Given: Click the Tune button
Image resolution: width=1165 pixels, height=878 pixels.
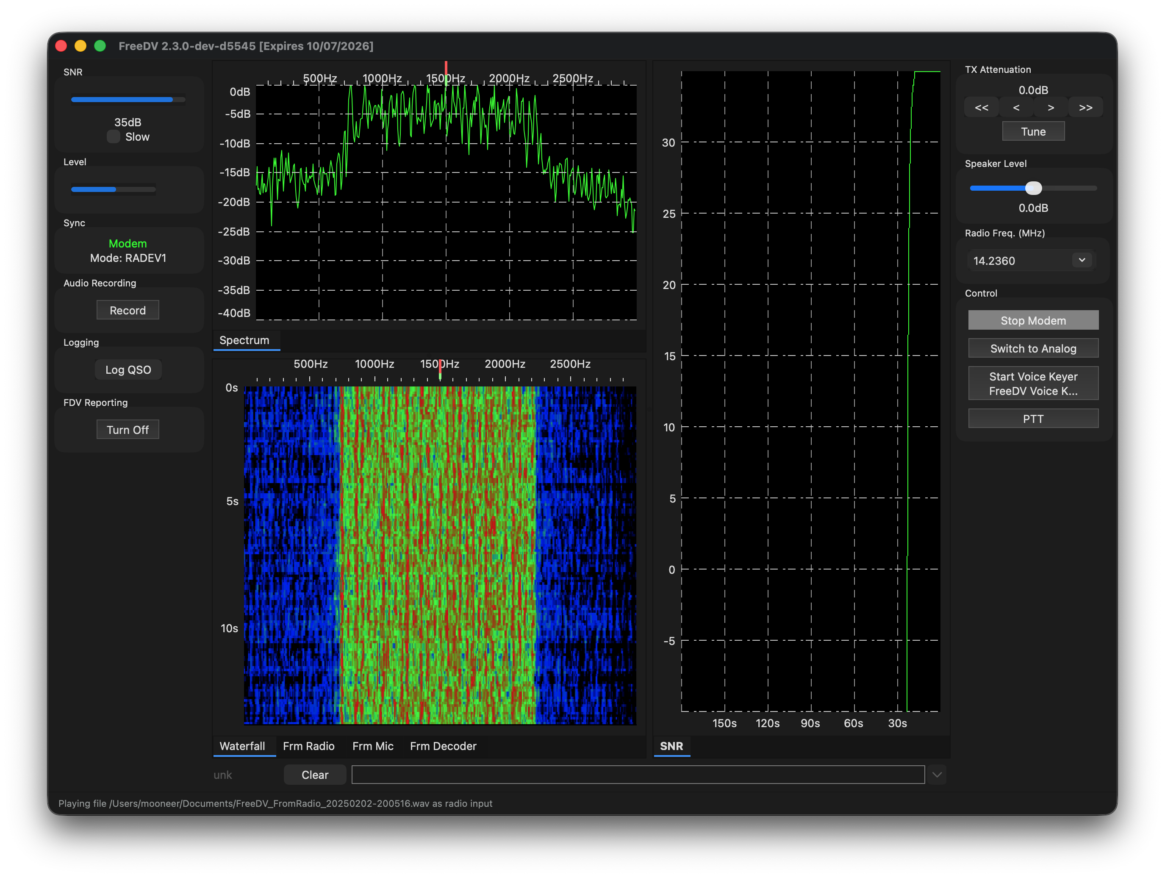Looking at the screenshot, I should [x=1033, y=131].
